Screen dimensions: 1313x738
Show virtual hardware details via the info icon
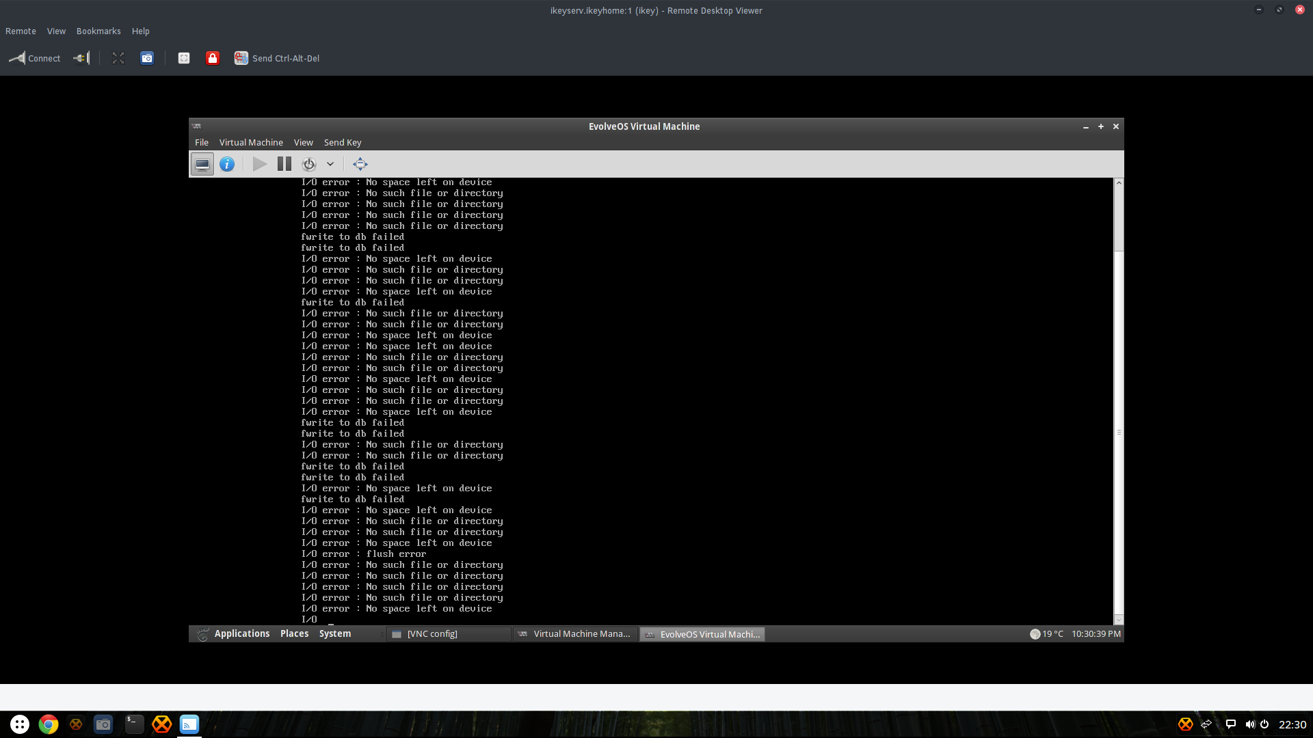tap(227, 164)
